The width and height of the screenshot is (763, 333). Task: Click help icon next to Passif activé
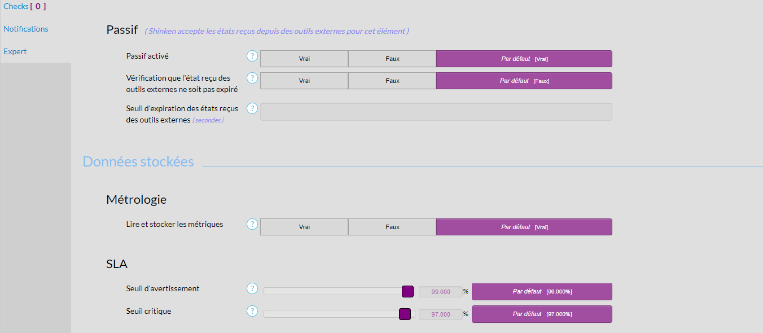[x=252, y=56]
